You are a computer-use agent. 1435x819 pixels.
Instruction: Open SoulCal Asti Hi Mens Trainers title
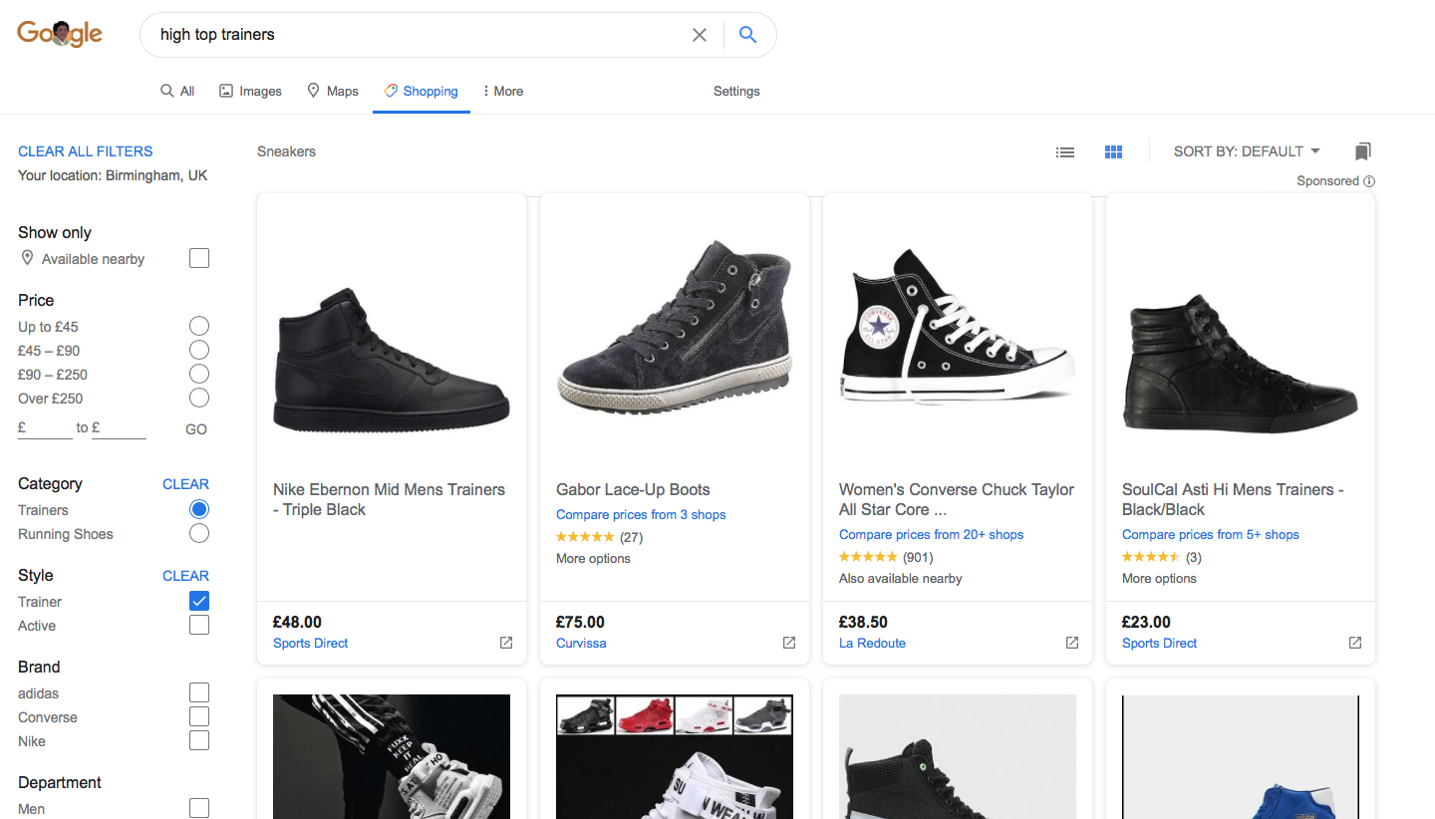coord(1233,499)
